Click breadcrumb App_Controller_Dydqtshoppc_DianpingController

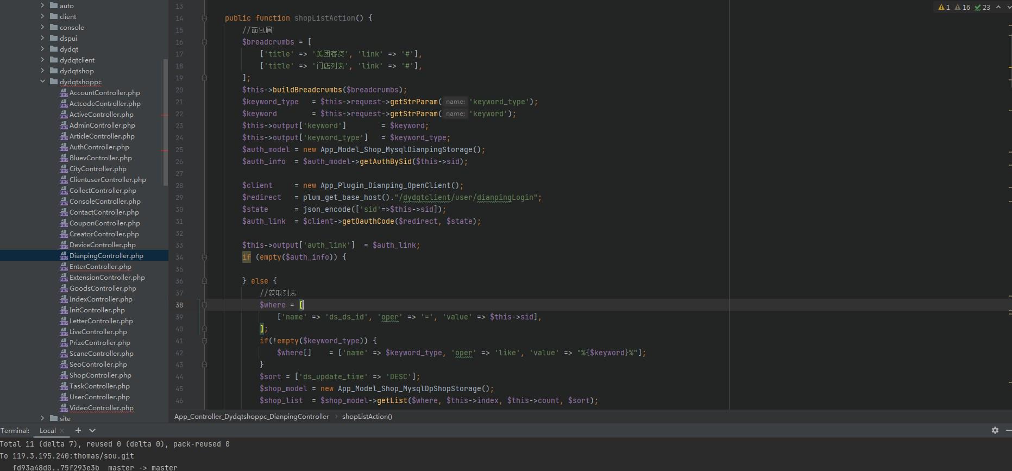pos(252,417)
